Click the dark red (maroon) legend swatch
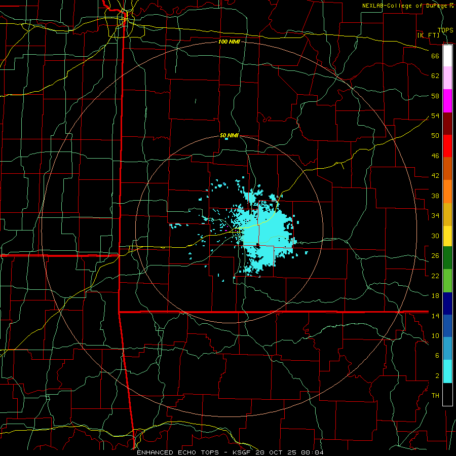456x456 pixels. pyautogui.click(x=447, y=124)
